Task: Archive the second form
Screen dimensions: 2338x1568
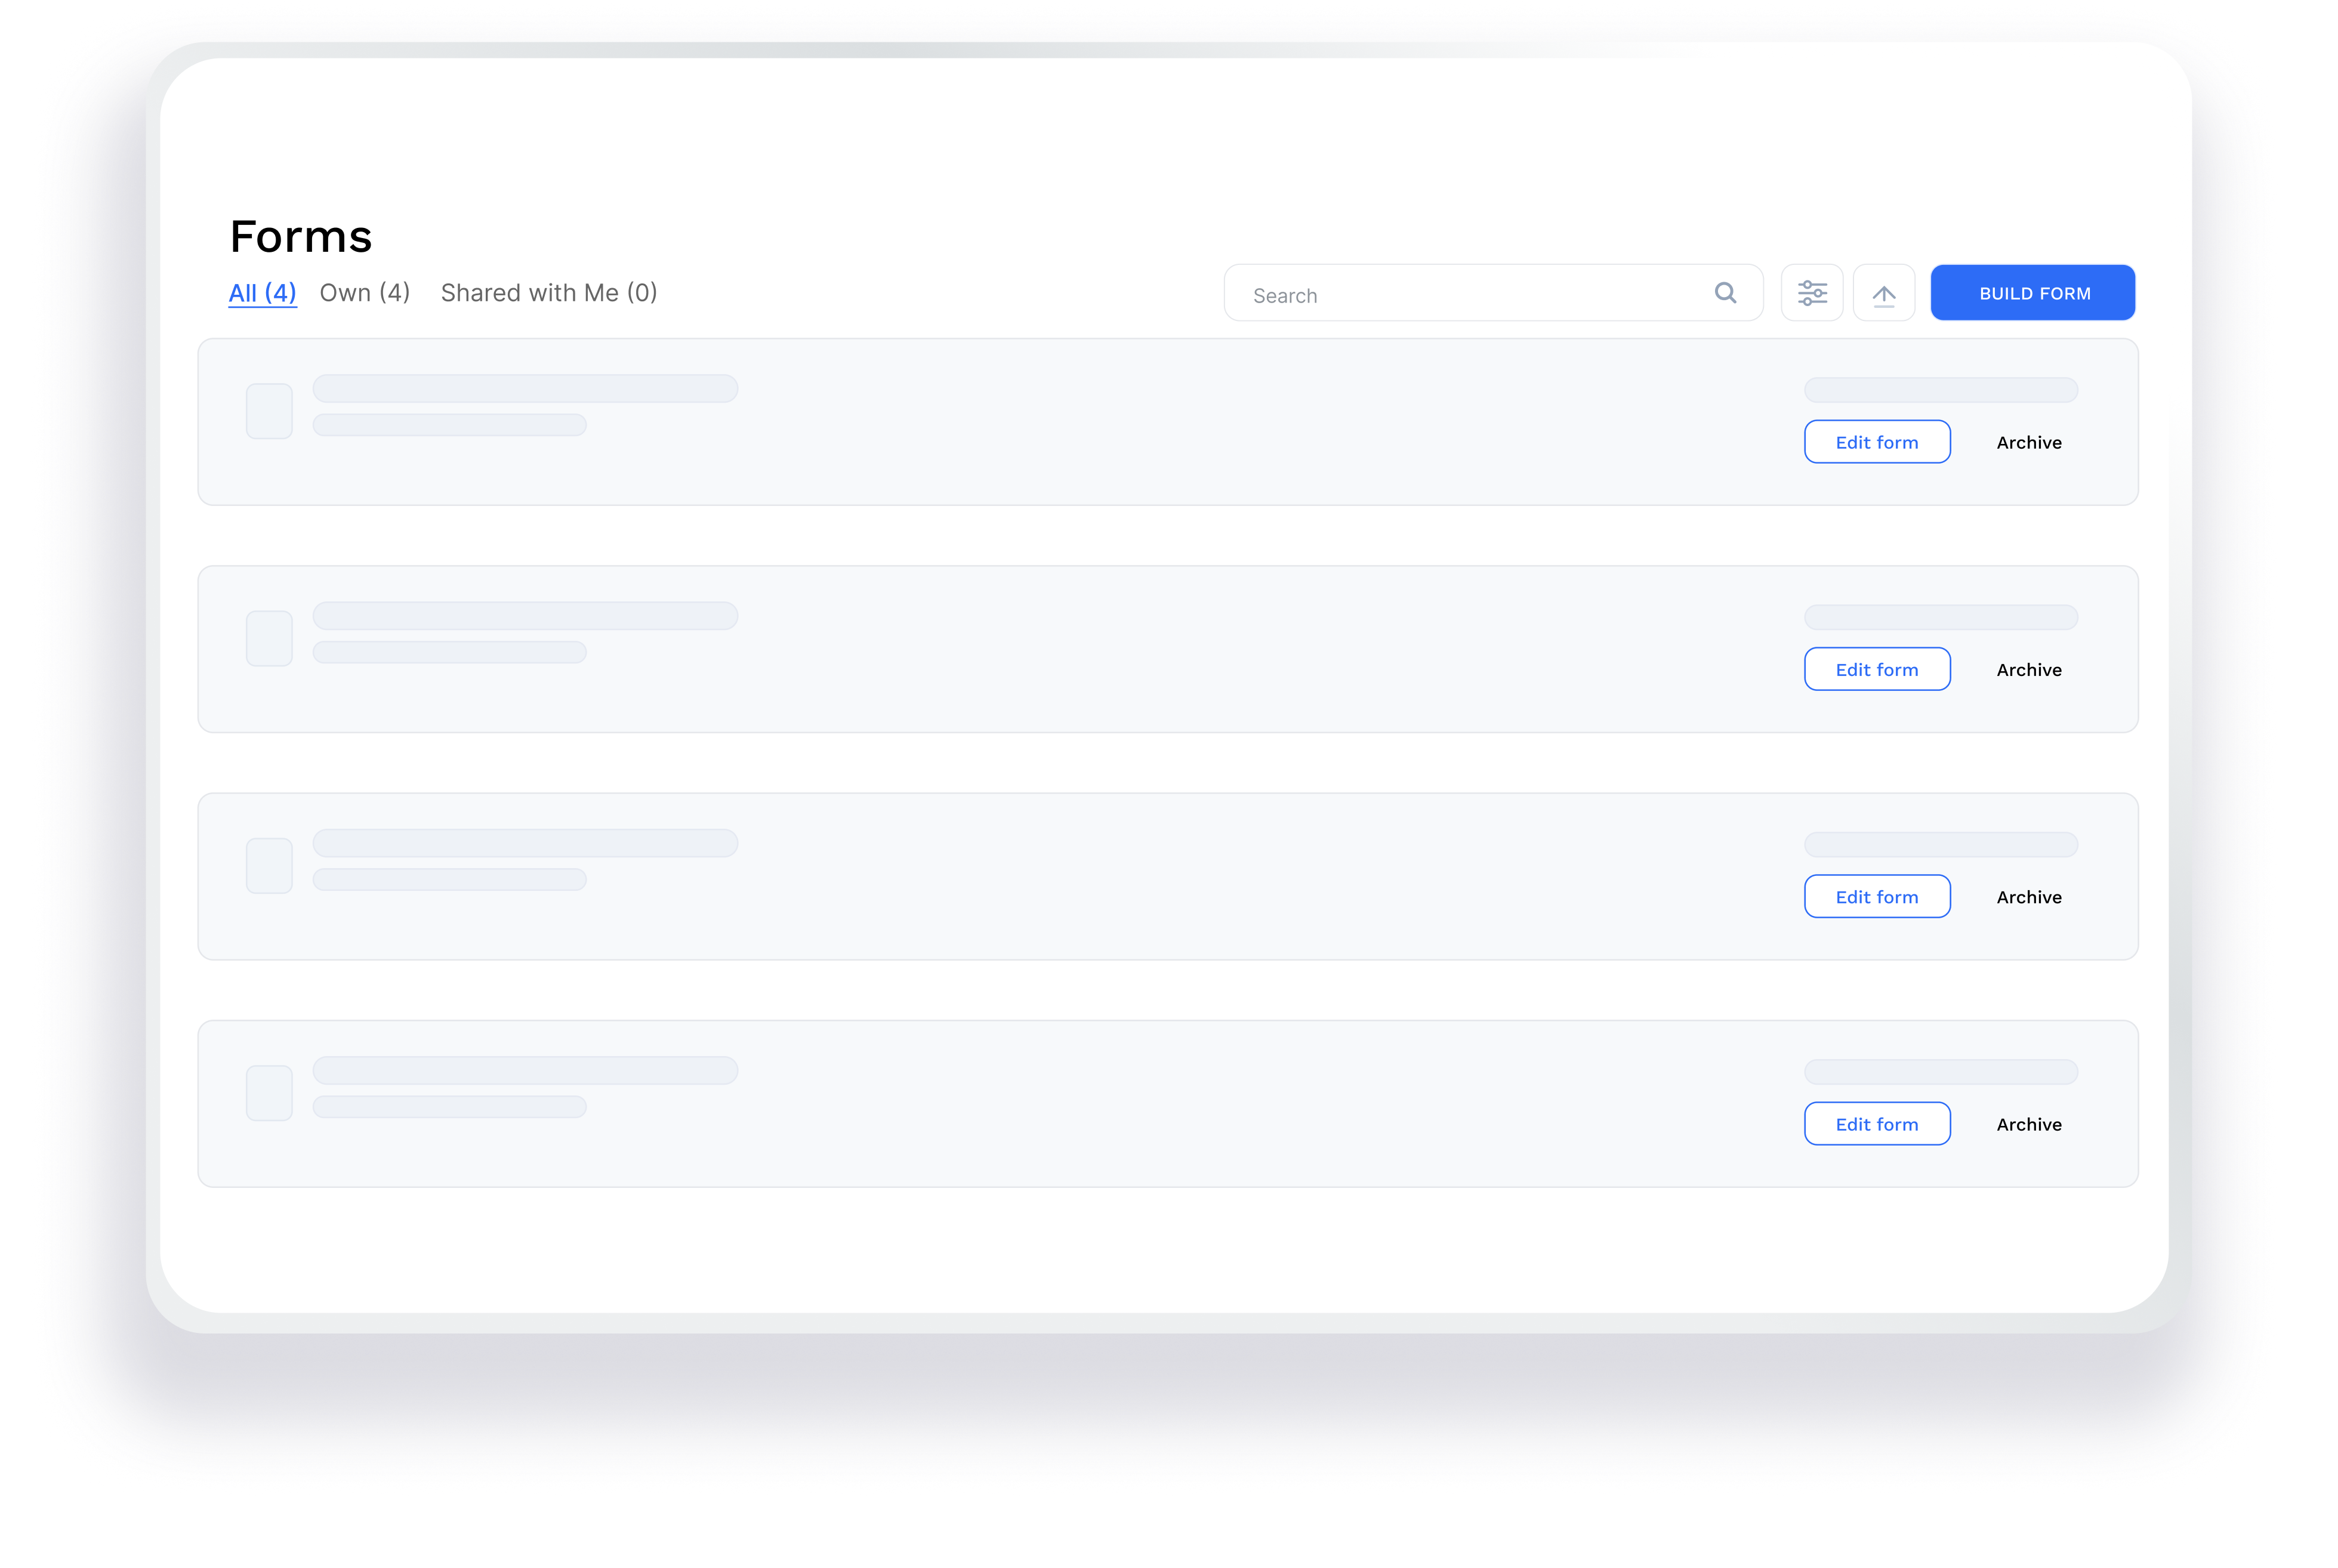Action: [x=2029, y=669]
